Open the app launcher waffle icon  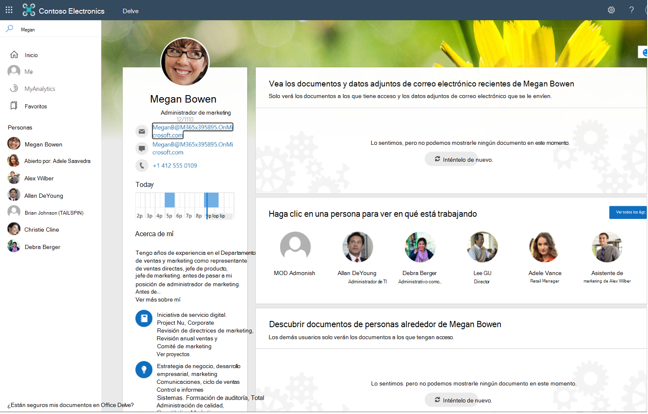coord(9,10)
